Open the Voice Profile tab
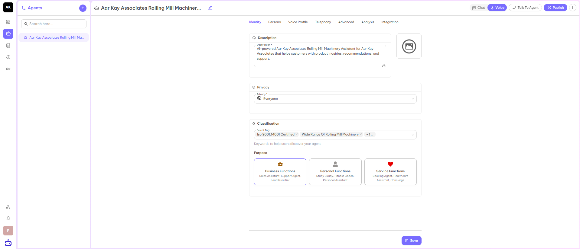The image size is (580, 249). [298, 22]
